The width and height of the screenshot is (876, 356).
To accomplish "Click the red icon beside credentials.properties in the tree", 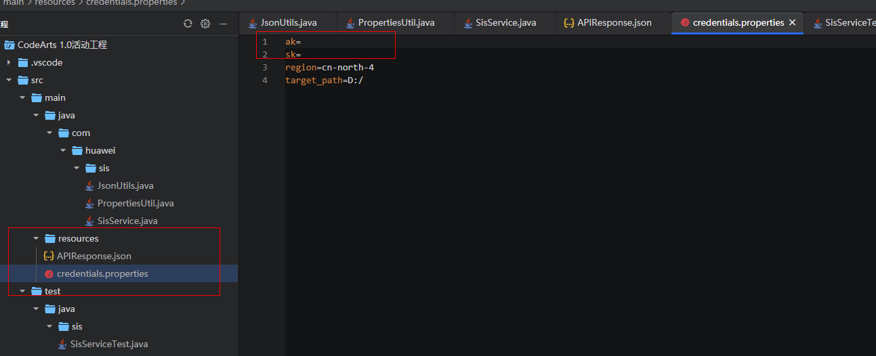I will (x=49, y=274).
